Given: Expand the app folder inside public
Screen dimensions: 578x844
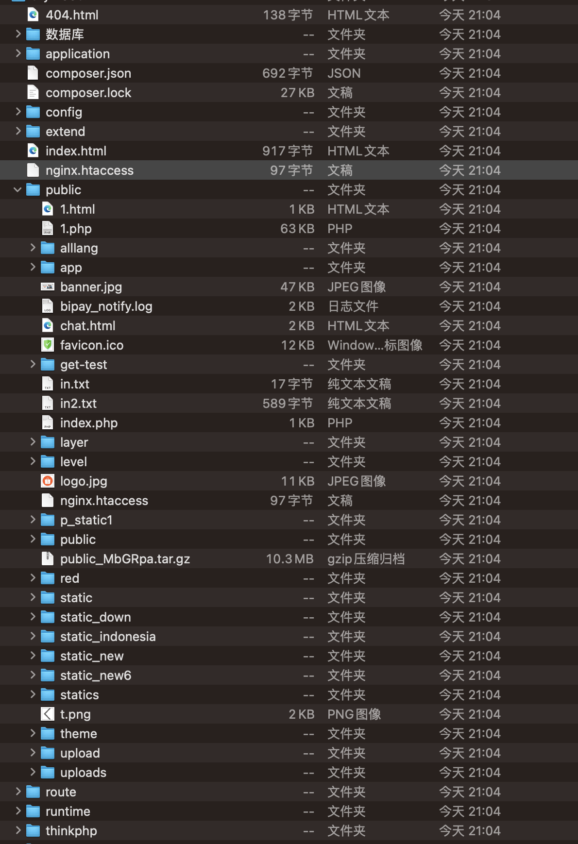Looking at the screenshot, I should [x=33, y=267].
